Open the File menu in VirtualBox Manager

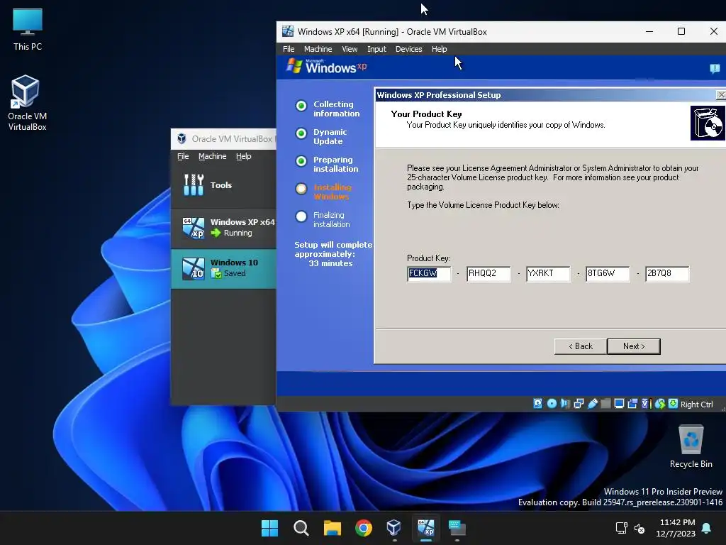click(x=183, y=156)
